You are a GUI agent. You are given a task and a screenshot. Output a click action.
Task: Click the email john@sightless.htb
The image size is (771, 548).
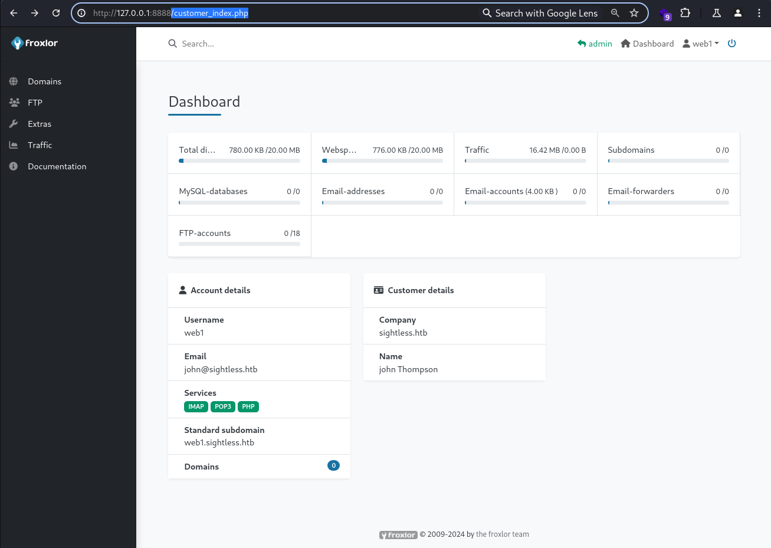(221, 369)
